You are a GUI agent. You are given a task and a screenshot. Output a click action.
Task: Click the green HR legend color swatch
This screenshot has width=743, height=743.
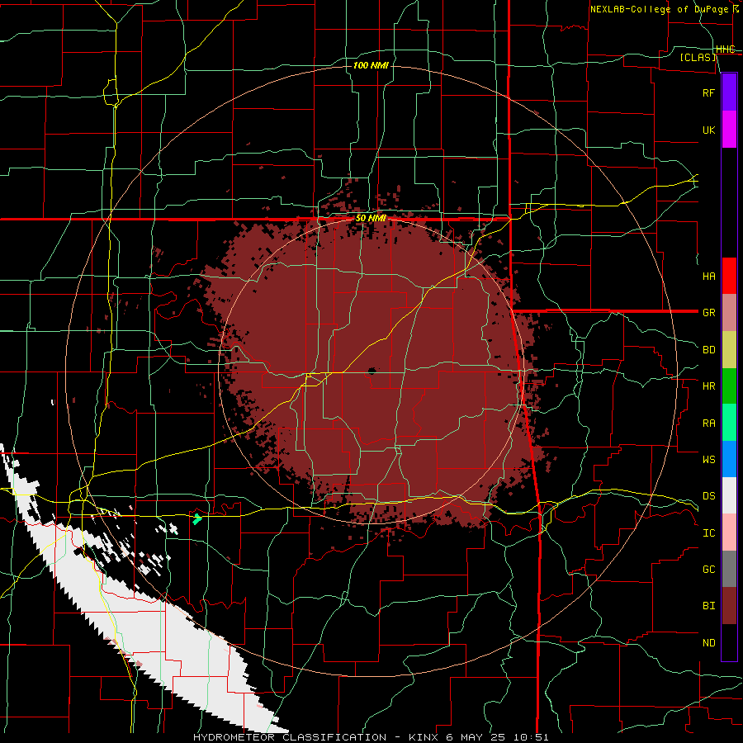pos(729,386)
